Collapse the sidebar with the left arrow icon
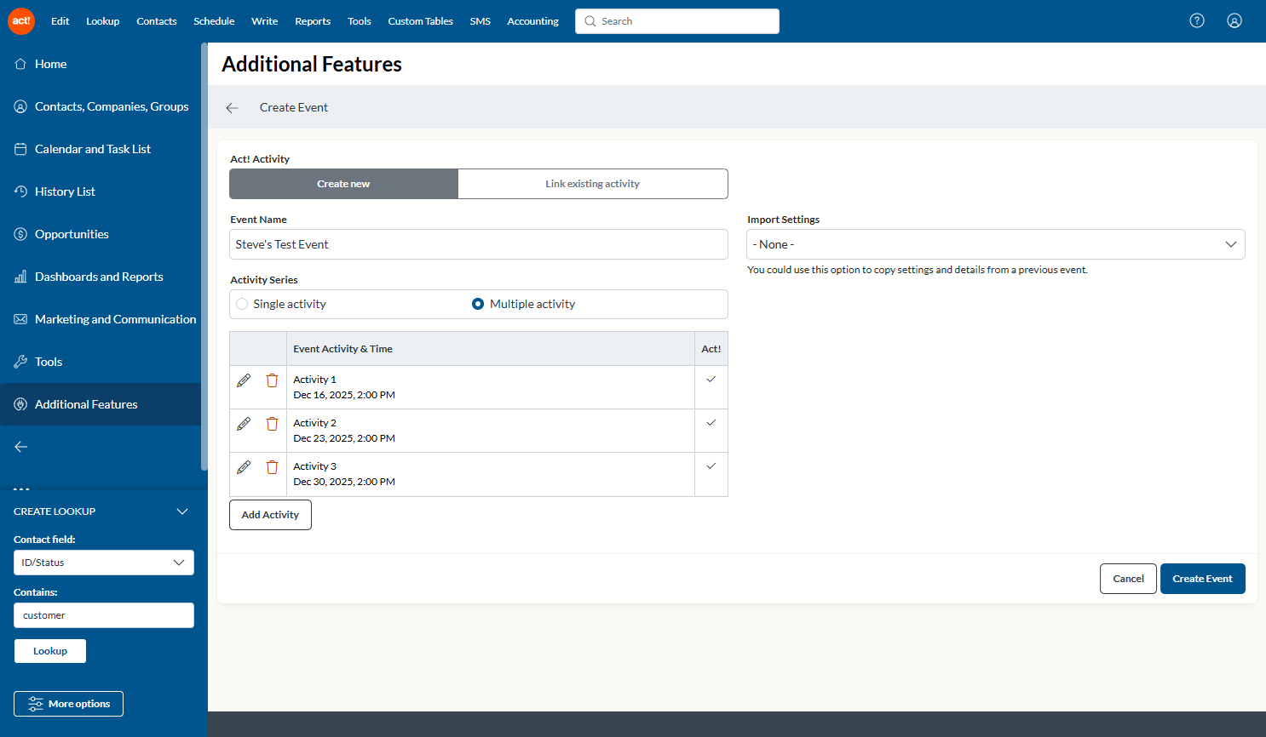 tap(21, 447)
